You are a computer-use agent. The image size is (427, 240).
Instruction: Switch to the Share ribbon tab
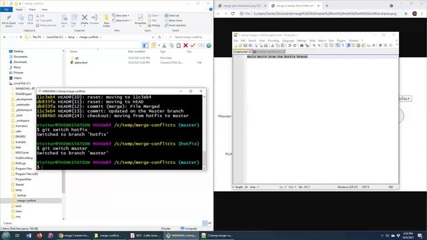(x=32, y=9)
